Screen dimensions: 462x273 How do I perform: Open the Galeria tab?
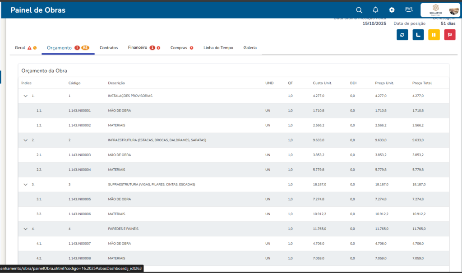[x=250, y=47]
